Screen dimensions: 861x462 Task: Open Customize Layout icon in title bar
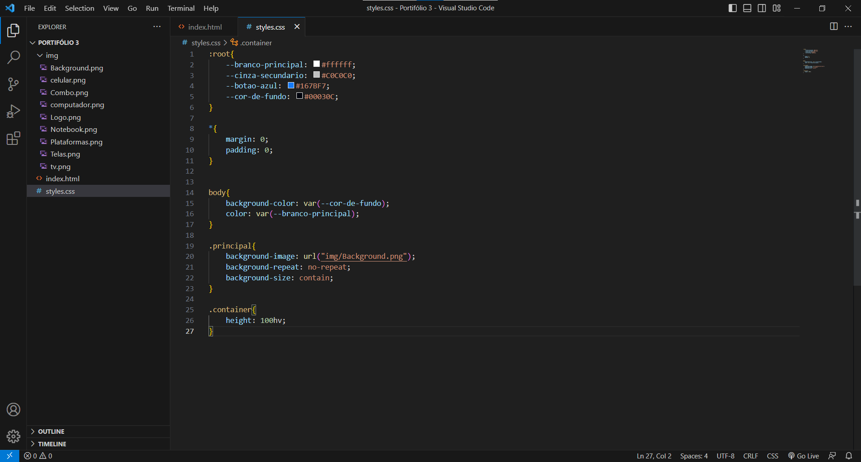777,8
